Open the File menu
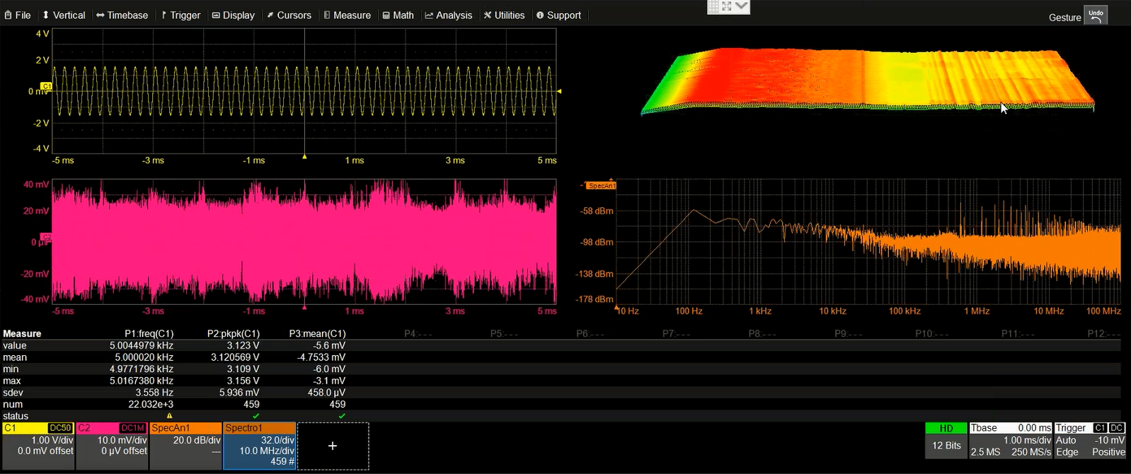Viewport: 1131px width, 474px height. (18, 15)
